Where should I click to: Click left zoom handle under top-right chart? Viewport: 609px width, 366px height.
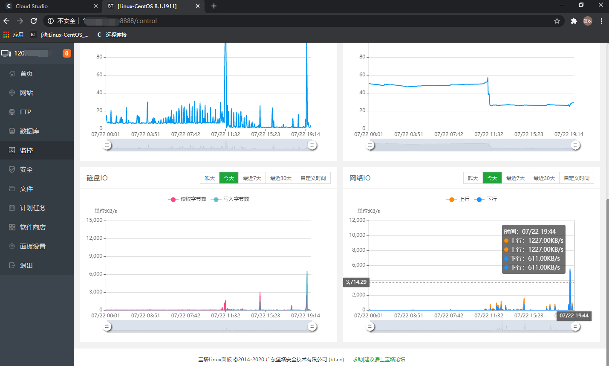point(370,145)
